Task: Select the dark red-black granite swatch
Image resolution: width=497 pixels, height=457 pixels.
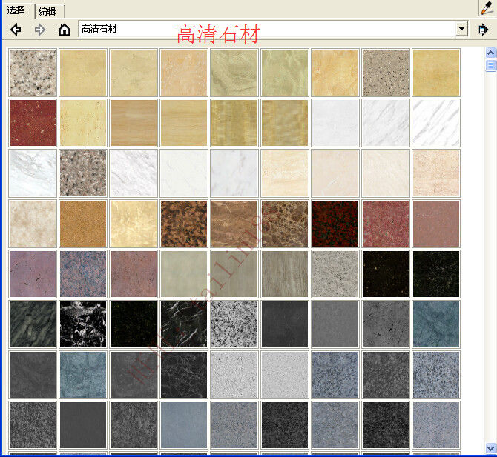Action: (335, 224)
